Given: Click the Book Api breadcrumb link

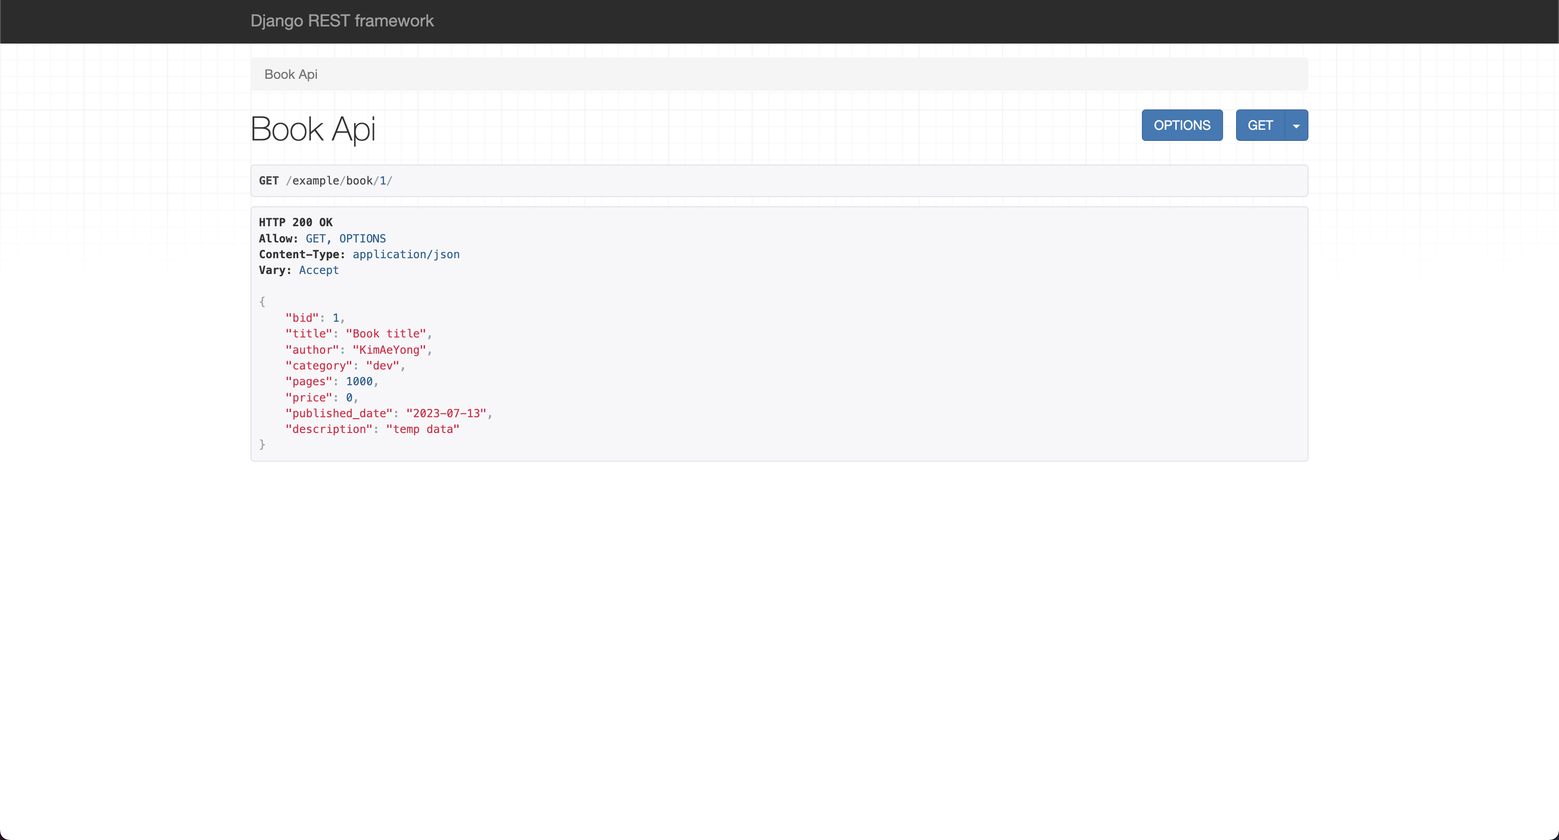Looking at the screenshot, I should [290, 74].
